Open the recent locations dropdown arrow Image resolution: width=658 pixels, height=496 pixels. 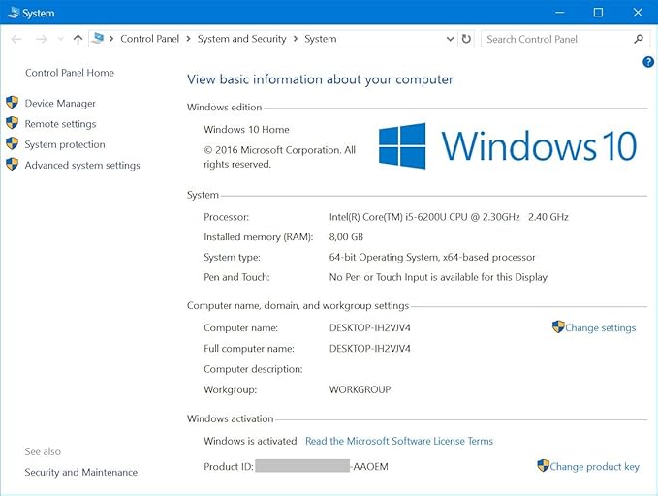tap(60, 40)
